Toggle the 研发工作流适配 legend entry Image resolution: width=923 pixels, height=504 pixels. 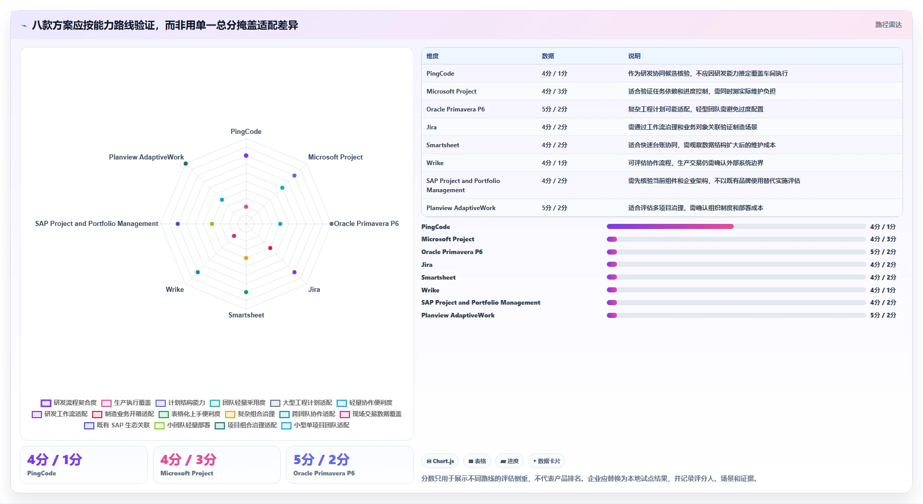[x=60, y=414]
